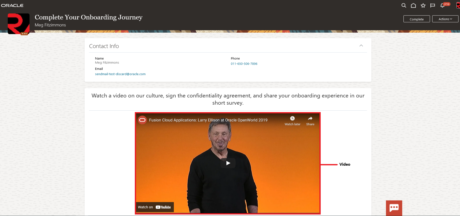This screenshot has height=216, width=460.
Task: Click the Complete button
Action: (416, 19)
